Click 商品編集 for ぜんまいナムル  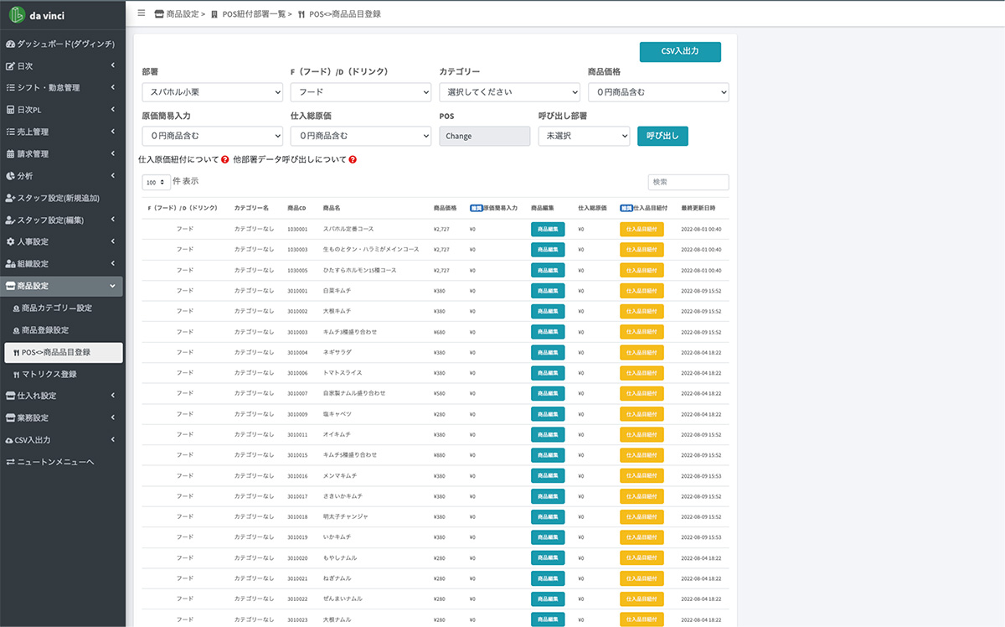(x=548, y=599)
